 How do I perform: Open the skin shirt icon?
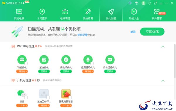tap(155, 3)
